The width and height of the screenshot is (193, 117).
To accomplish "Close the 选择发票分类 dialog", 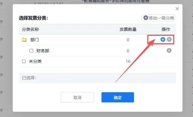I will pyautogui.click(x=177, y=9).
